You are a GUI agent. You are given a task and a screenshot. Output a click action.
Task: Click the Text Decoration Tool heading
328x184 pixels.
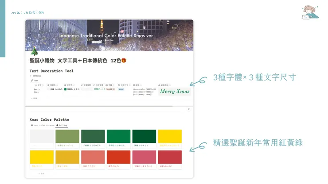point(51,71)
